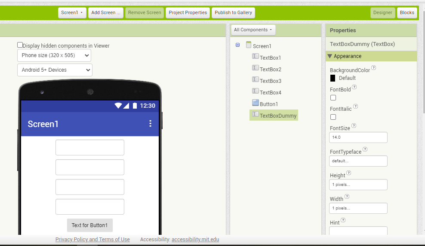Enable Display hidden components in Viewer
This screenshot has width=425, height=246.
[20, 45]
